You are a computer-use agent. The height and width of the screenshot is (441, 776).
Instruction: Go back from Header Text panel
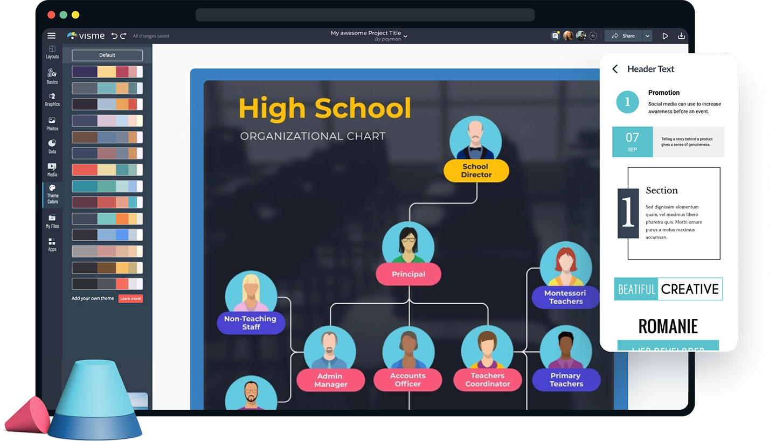click(x=614, y=69)
